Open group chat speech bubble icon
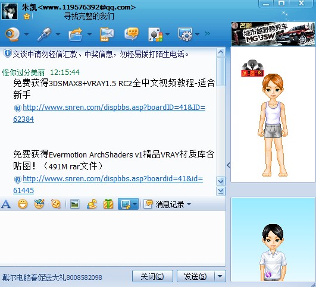This screenshot has width=316, height=287. pos(132,34)
